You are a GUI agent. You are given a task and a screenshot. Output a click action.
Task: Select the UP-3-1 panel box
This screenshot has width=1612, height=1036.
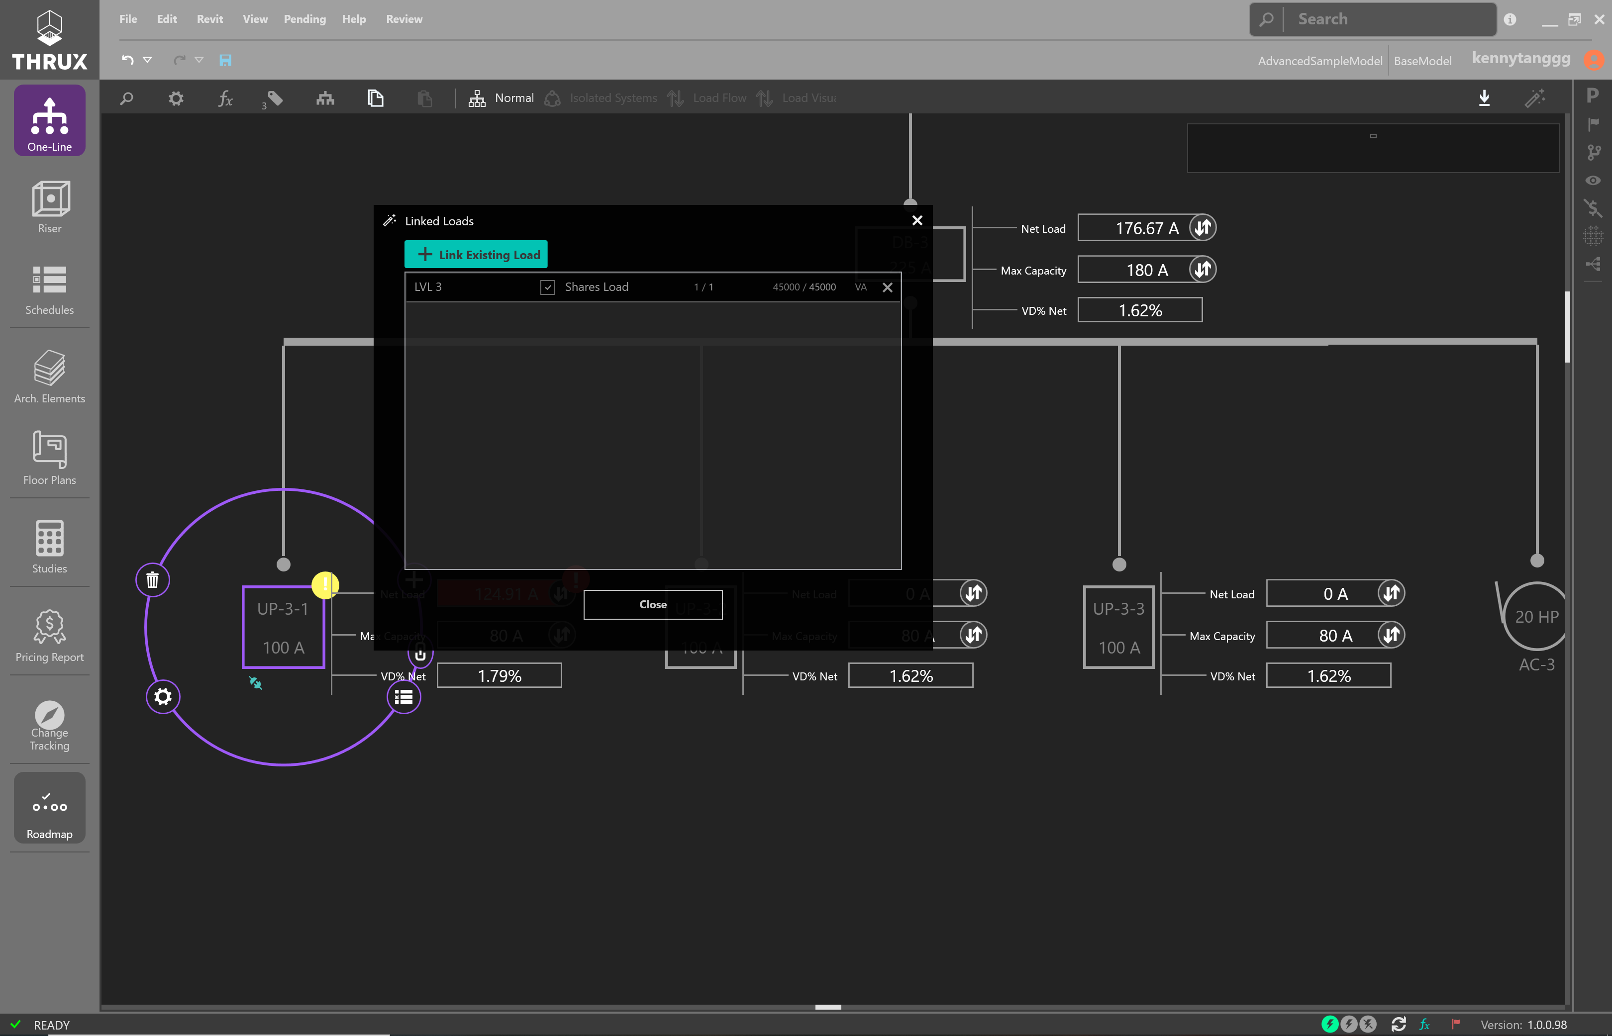pyautogui.click(x=283, y=627)
